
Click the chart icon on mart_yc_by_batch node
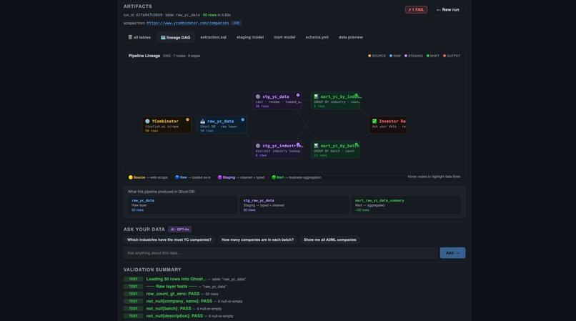[x=316, y=146]
